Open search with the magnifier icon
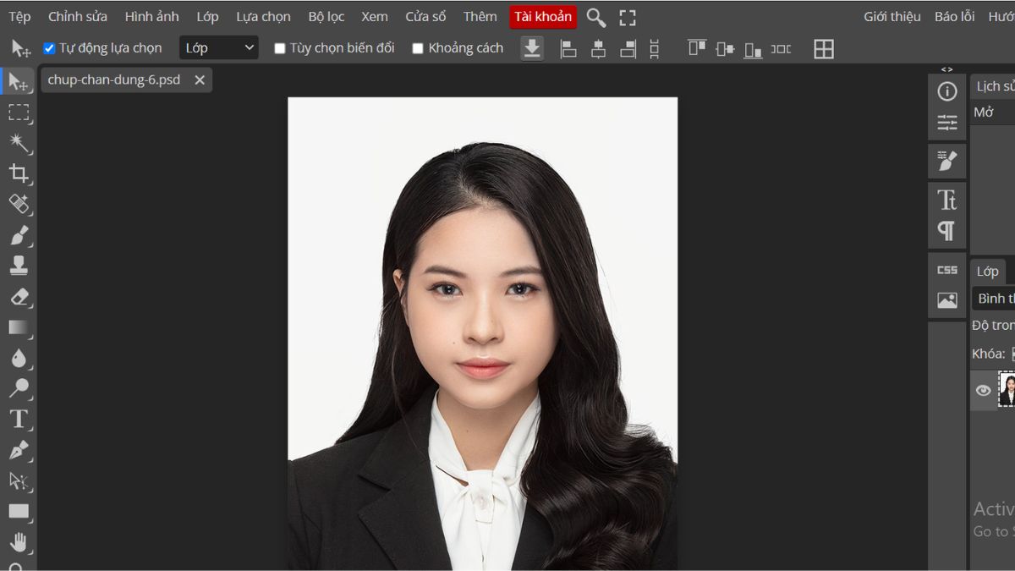This screenshot has height=571, width=1015. [x=595, y=17]
